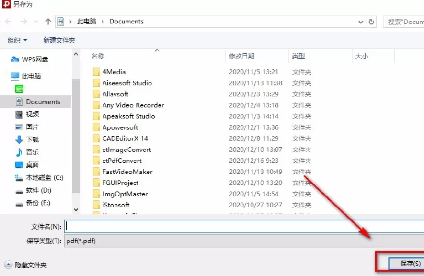The height and width of the screenshot is (276, 424).
Task: Click the WPS 另存为 title icon
Action: pos(6,4)
